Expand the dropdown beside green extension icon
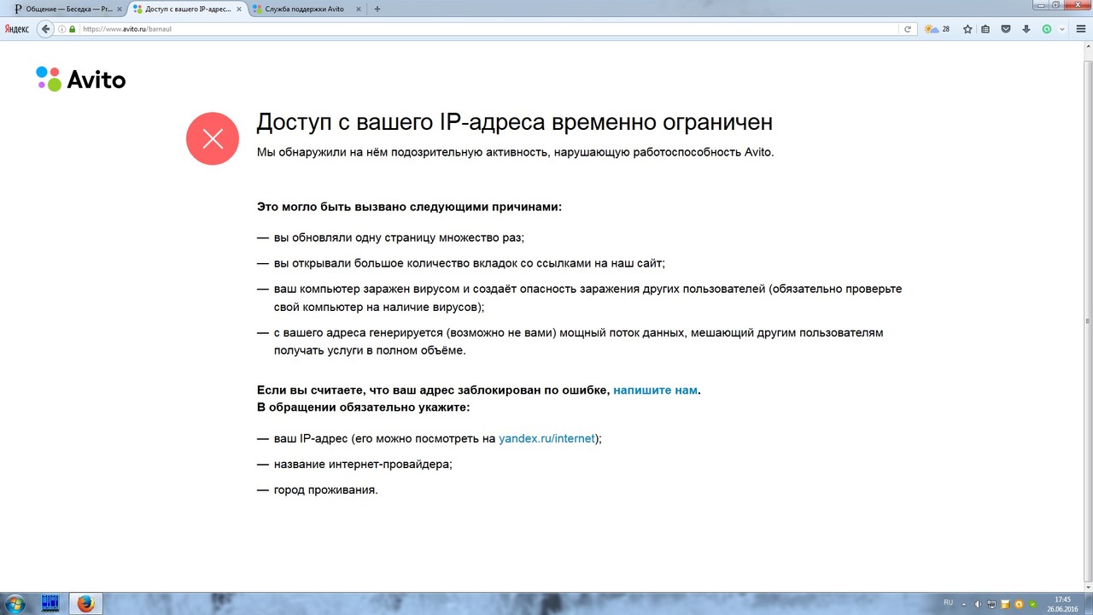The width and height of the screenshot is (1093, 615). [1061, 29]
